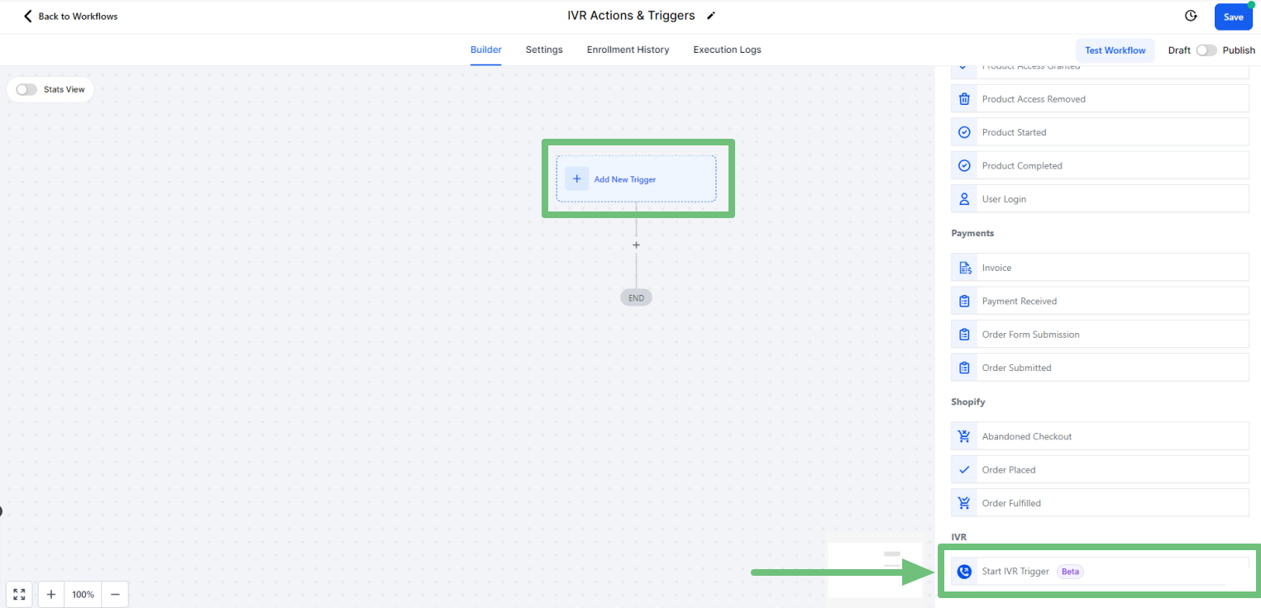Screen dimensions: 1261x608
Task: Select Order Fulfilled trigger
Action: pyautogui.click(x=1100, y=502)
